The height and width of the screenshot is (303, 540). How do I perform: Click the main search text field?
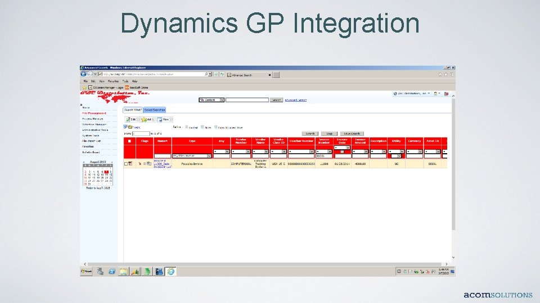click(247, 100)
